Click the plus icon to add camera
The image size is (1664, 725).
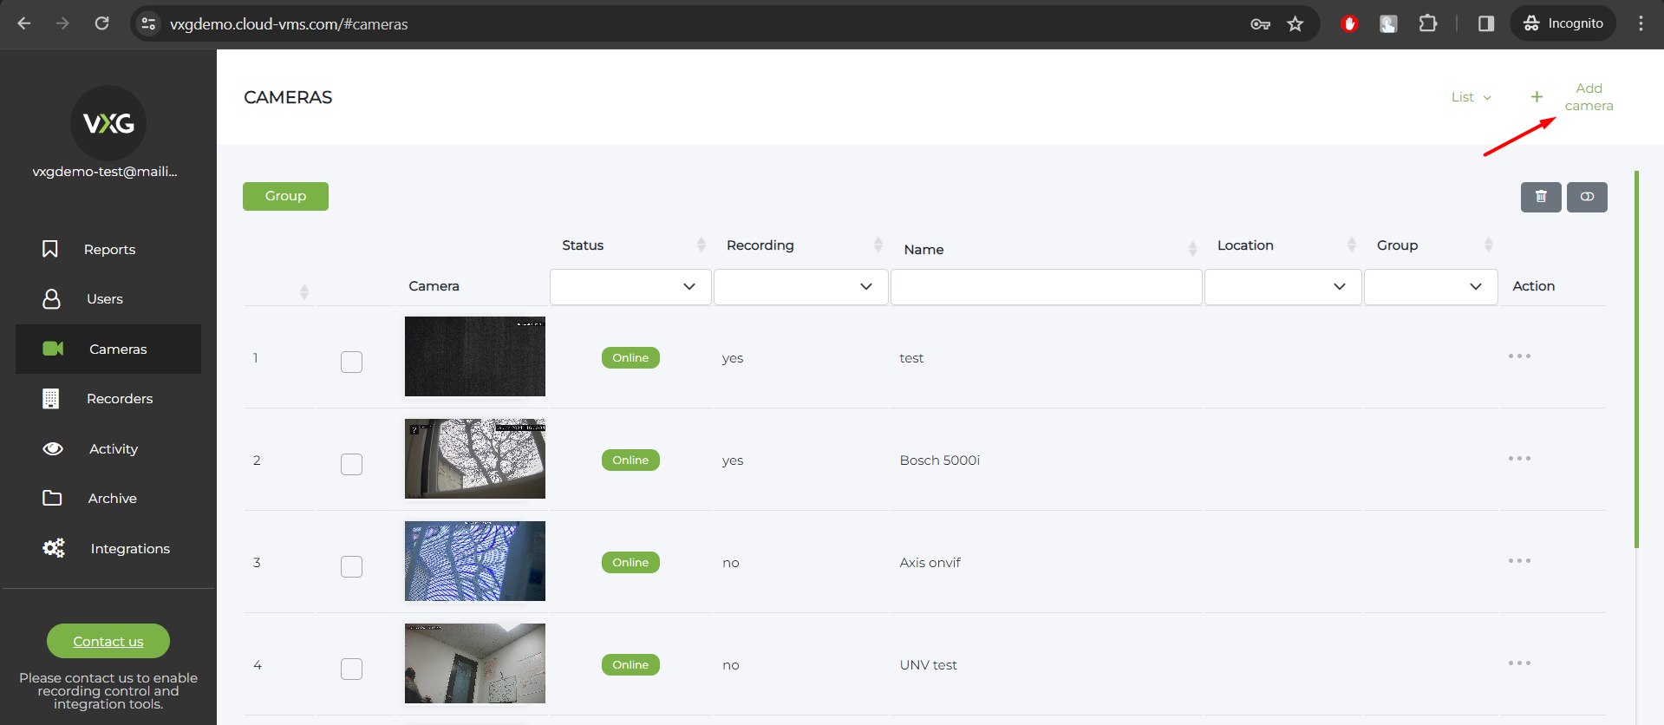click(x=1536, y=97)
